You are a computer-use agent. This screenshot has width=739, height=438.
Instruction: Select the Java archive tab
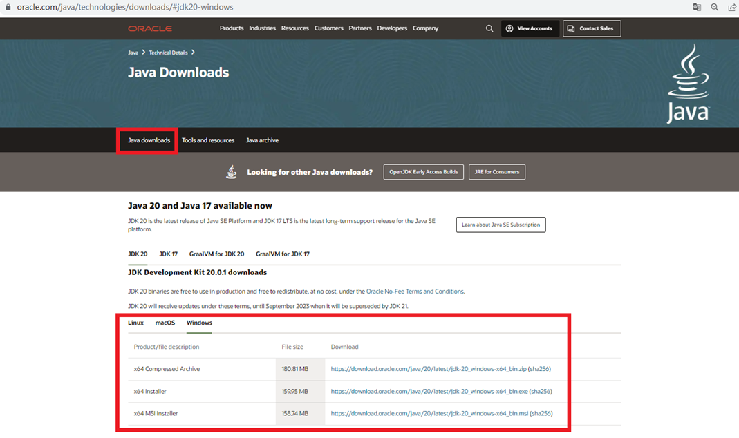pyautogui.click(x=262, y=140)
